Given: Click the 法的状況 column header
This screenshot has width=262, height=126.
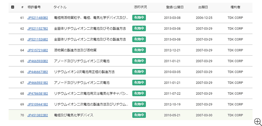Looking at the screenshot, I should (x=140, y=7).
